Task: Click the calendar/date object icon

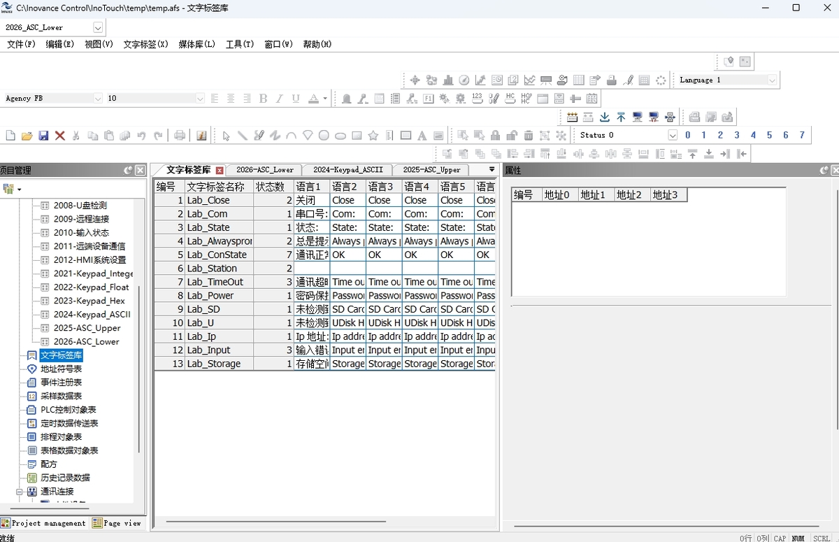Action: (x=592, y=99)
